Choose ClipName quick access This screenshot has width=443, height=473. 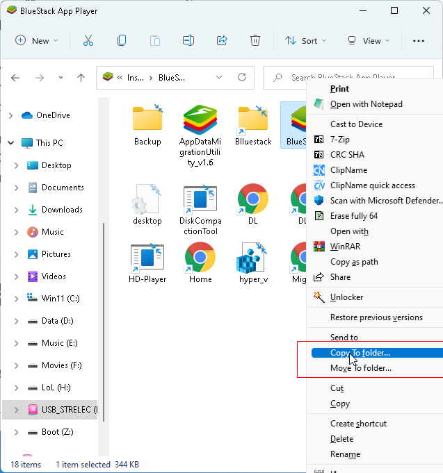point(373,185)
